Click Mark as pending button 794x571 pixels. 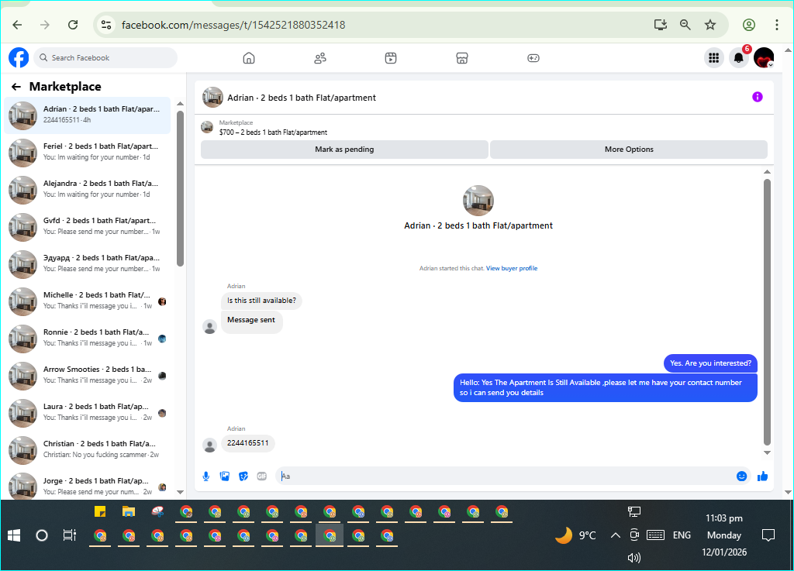[344, 150]
